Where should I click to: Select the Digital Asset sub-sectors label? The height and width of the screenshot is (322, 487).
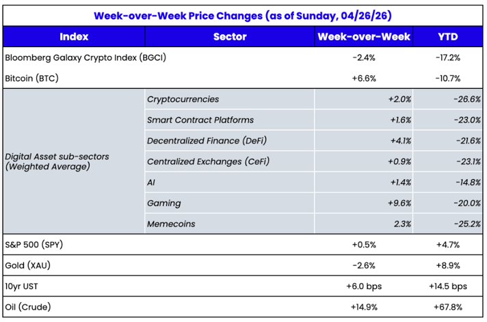tap(57, 161)
